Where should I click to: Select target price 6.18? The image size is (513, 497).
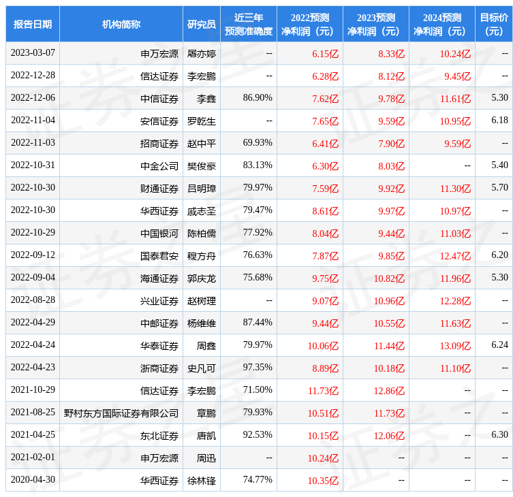click(x=499, y=121)
